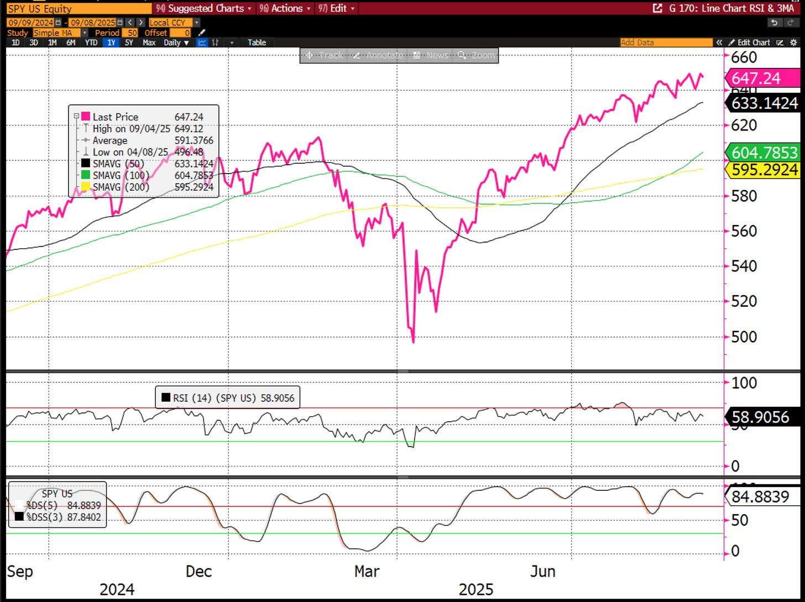Click the end date field 09/08/2025
This screenshot has width=805, height=602.
click(x=92, y=23)
